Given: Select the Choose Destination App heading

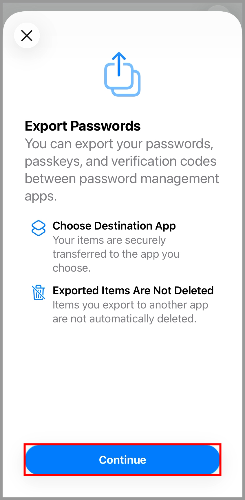Looking at the screenshot, I should (x=114, y=226).
